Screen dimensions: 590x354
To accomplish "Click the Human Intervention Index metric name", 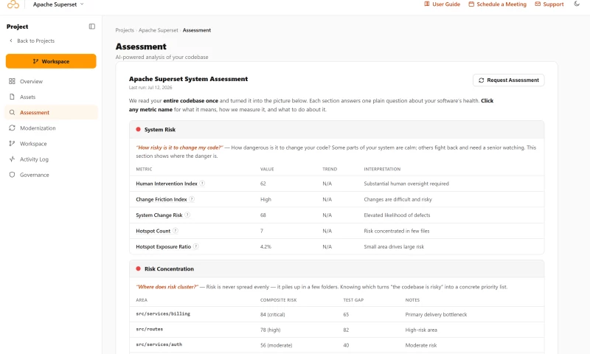I will click(x=167, y=184).
